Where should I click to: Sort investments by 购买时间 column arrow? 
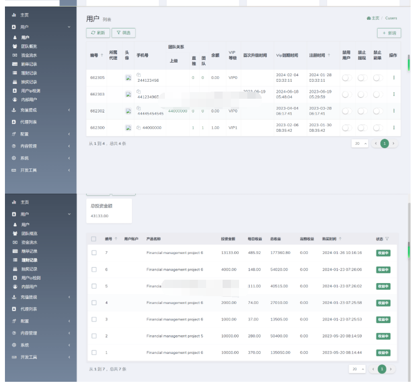[341, 239]
